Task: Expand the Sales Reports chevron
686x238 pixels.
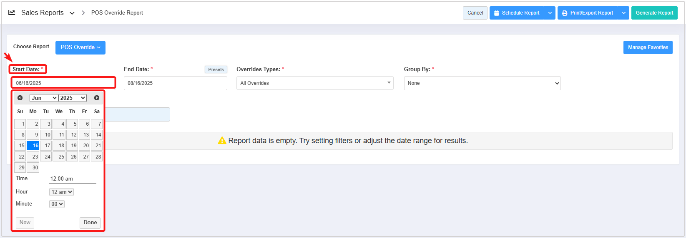Action: coord(72,13)
